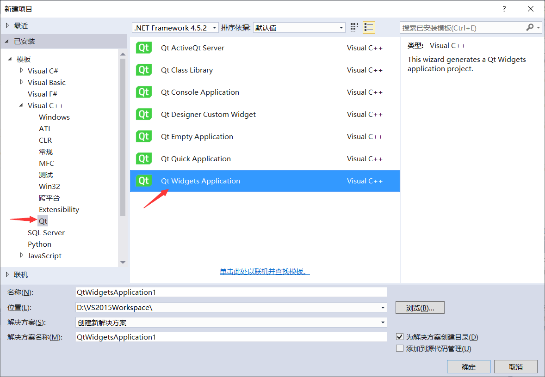Select Visual F# in template tree

[x=43, y=94]
